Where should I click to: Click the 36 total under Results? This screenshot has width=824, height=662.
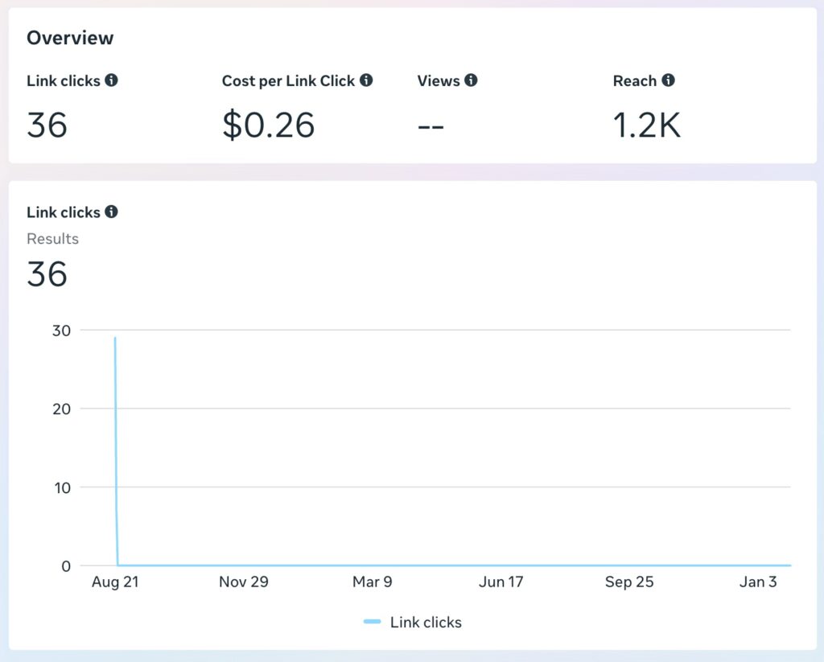[x=47, y=274]
